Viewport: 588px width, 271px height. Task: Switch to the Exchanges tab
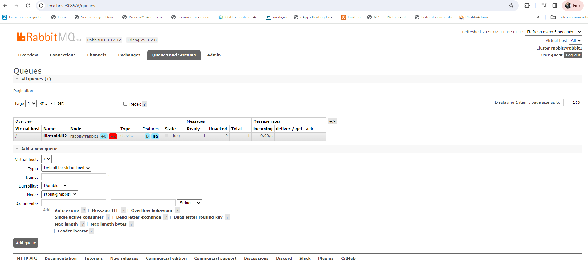[129, 55]
